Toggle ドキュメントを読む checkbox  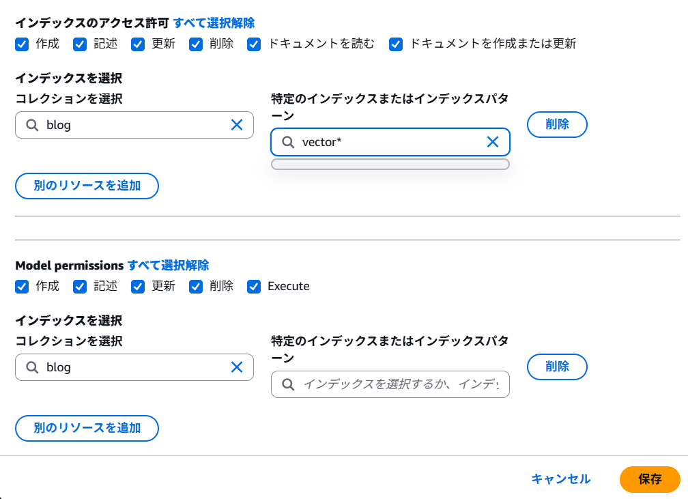point(254,44)
